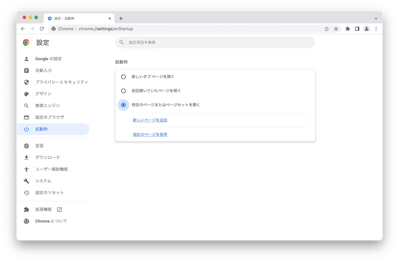
Task: Click the power icon next to 起動時
Action: tap(26, 129)
